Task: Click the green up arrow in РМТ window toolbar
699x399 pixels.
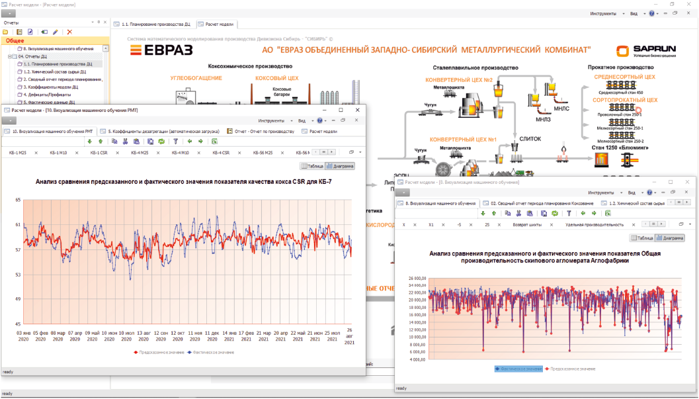Action: [x=101, y=142]
